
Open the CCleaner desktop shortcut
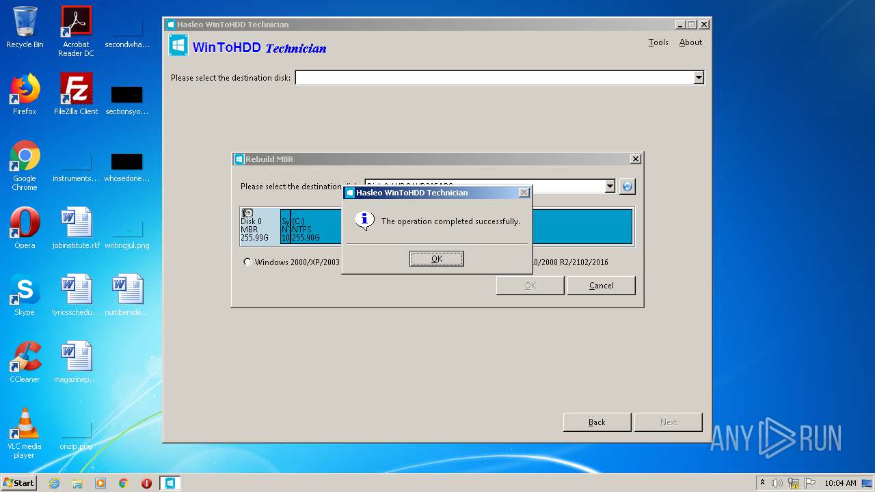click(25, 361)
